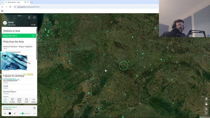Select the Radio OKJ 103.4 station row
This screenshot has width=210, height=118.
(19, 36)
